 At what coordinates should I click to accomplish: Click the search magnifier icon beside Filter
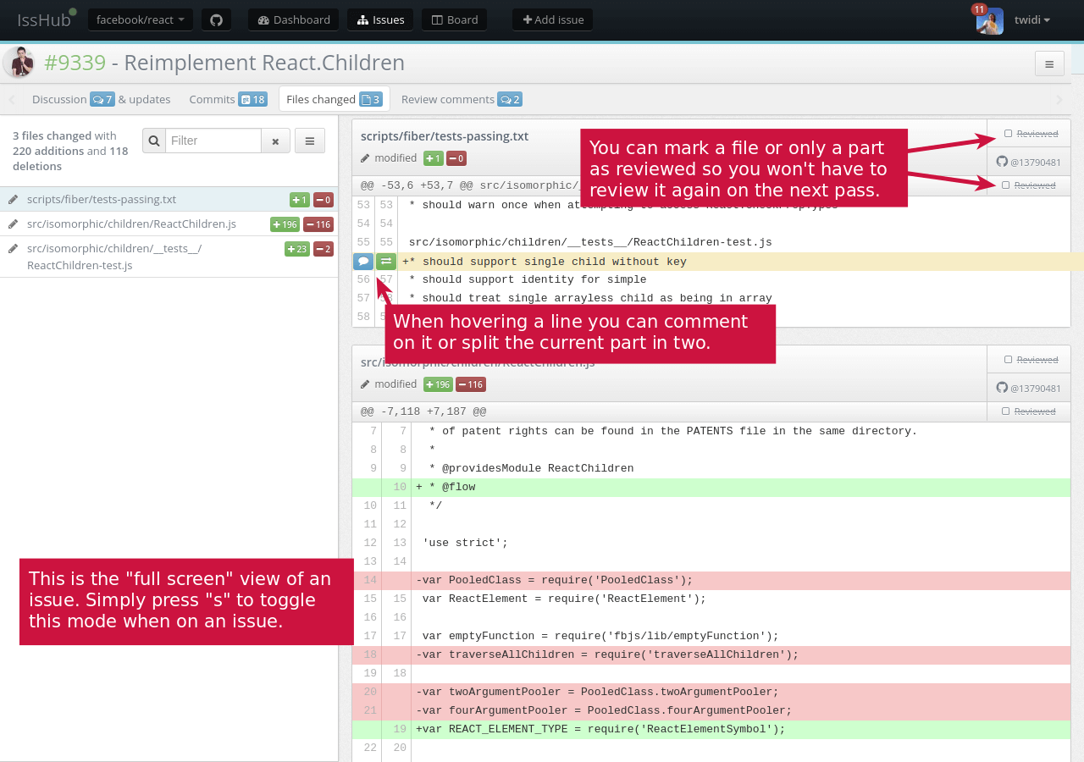pos(154,141)
